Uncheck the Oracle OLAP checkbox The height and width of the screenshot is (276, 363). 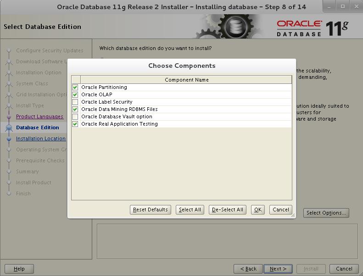click(x=75, y=94)
